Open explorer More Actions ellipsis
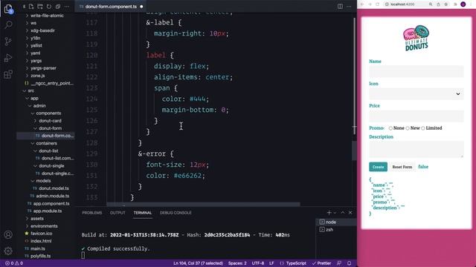This screenshot has height=267, width=476. pos(67,7)
